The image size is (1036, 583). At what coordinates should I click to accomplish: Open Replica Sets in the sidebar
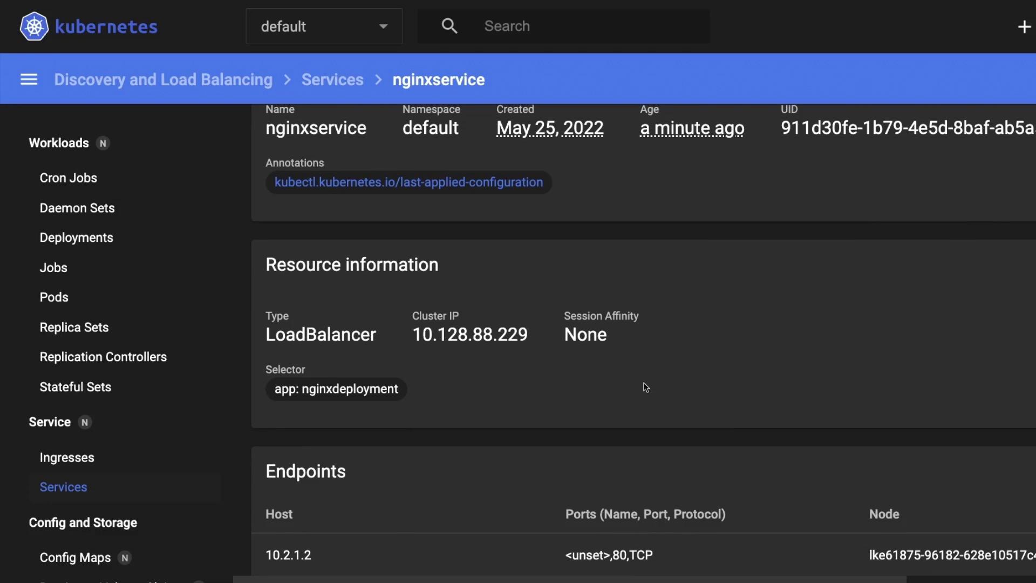[74, 328]
